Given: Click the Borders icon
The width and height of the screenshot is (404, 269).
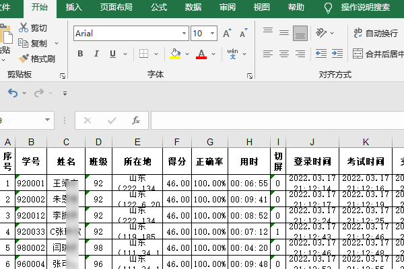Looking at the screenshot, I should tap(144, 54).
